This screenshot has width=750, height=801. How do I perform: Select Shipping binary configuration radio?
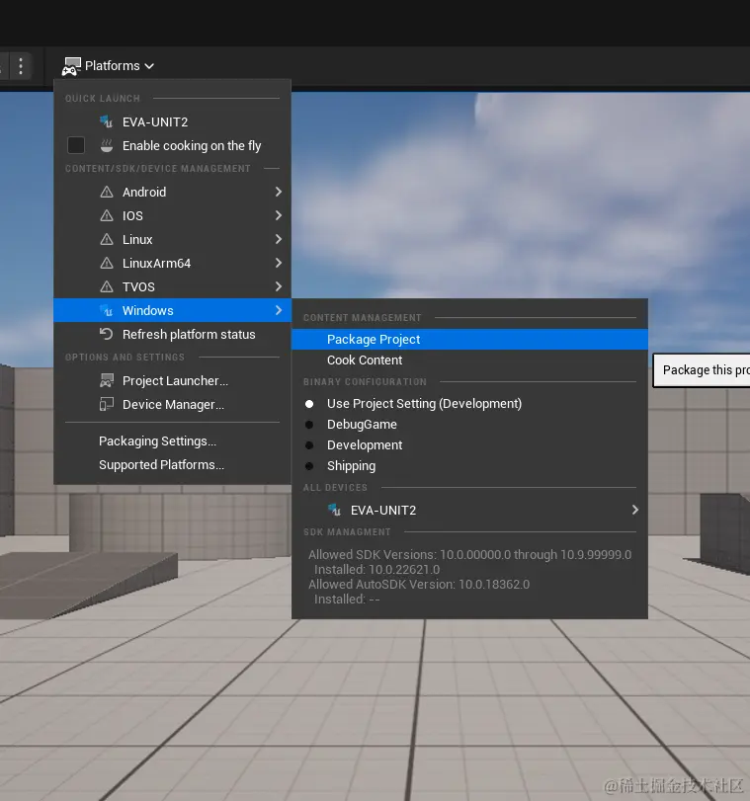(x=309, y=466)
